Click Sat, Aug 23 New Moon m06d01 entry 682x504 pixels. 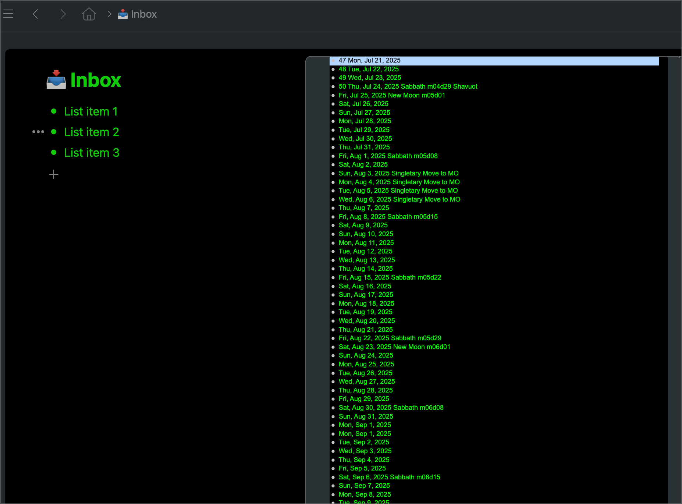(x=394, y=347)
